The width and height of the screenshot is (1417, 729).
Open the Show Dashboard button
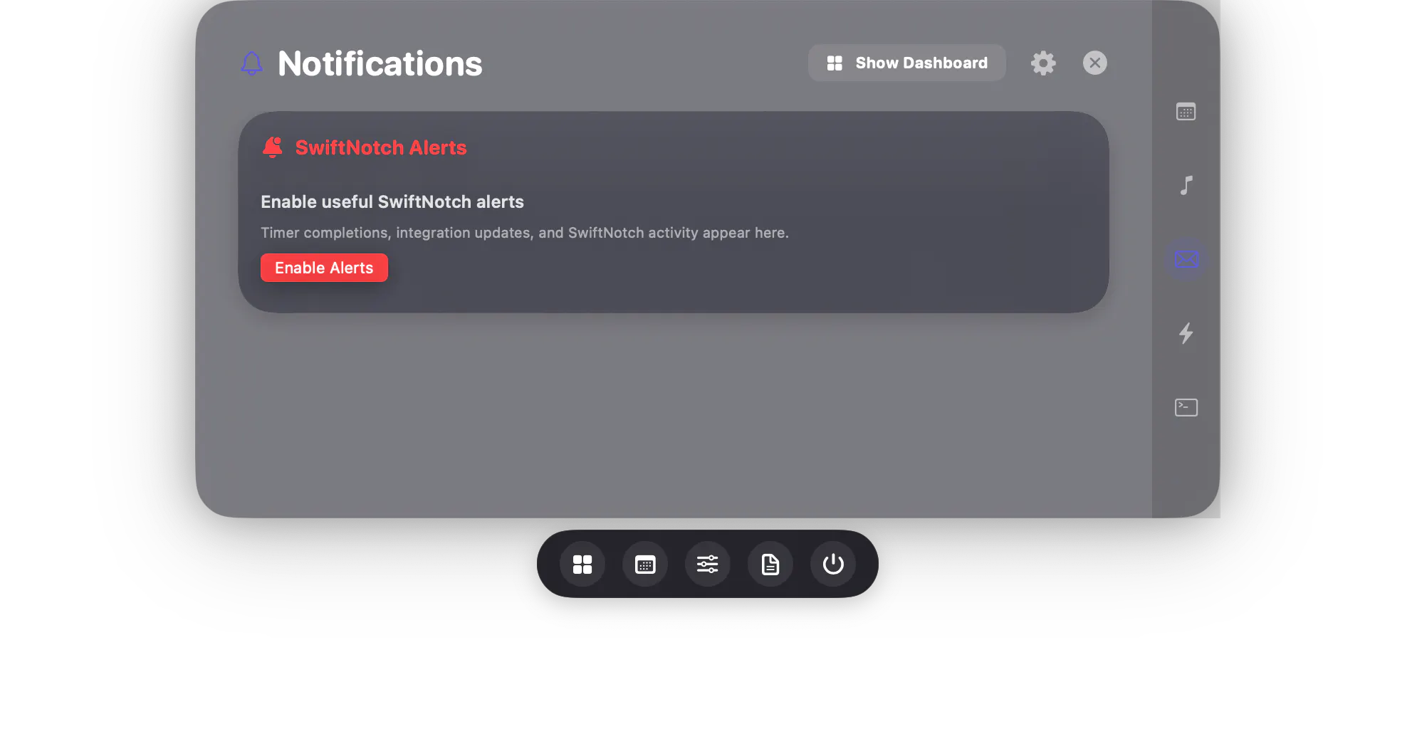906,63
